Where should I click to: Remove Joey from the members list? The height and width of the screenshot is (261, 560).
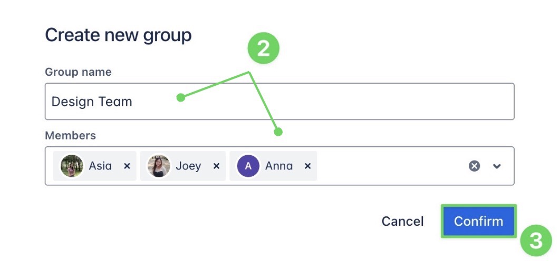216,166
